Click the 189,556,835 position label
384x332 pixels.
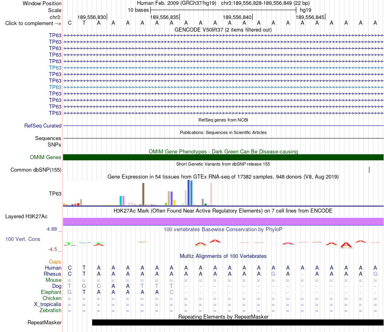(x=165, y=17)
